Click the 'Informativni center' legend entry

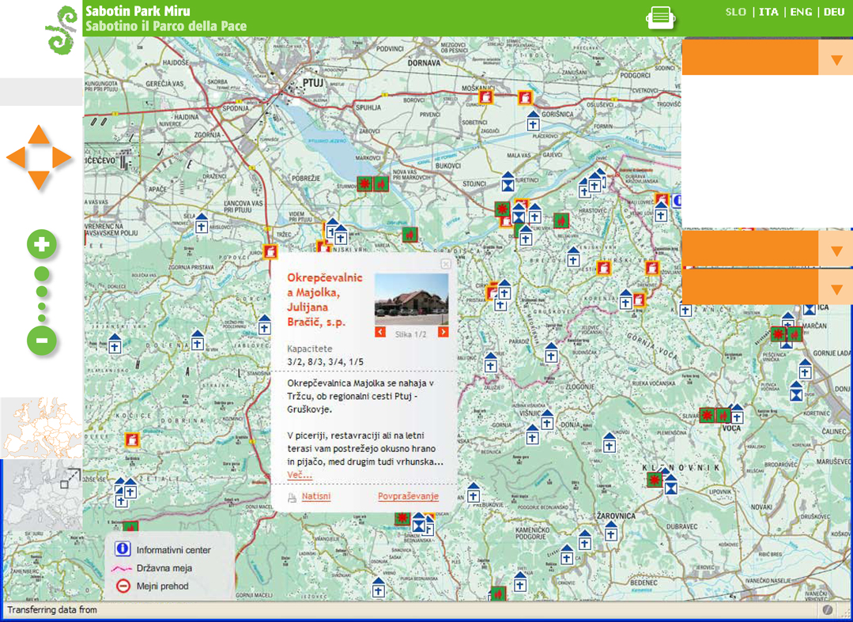coord(163,550)
